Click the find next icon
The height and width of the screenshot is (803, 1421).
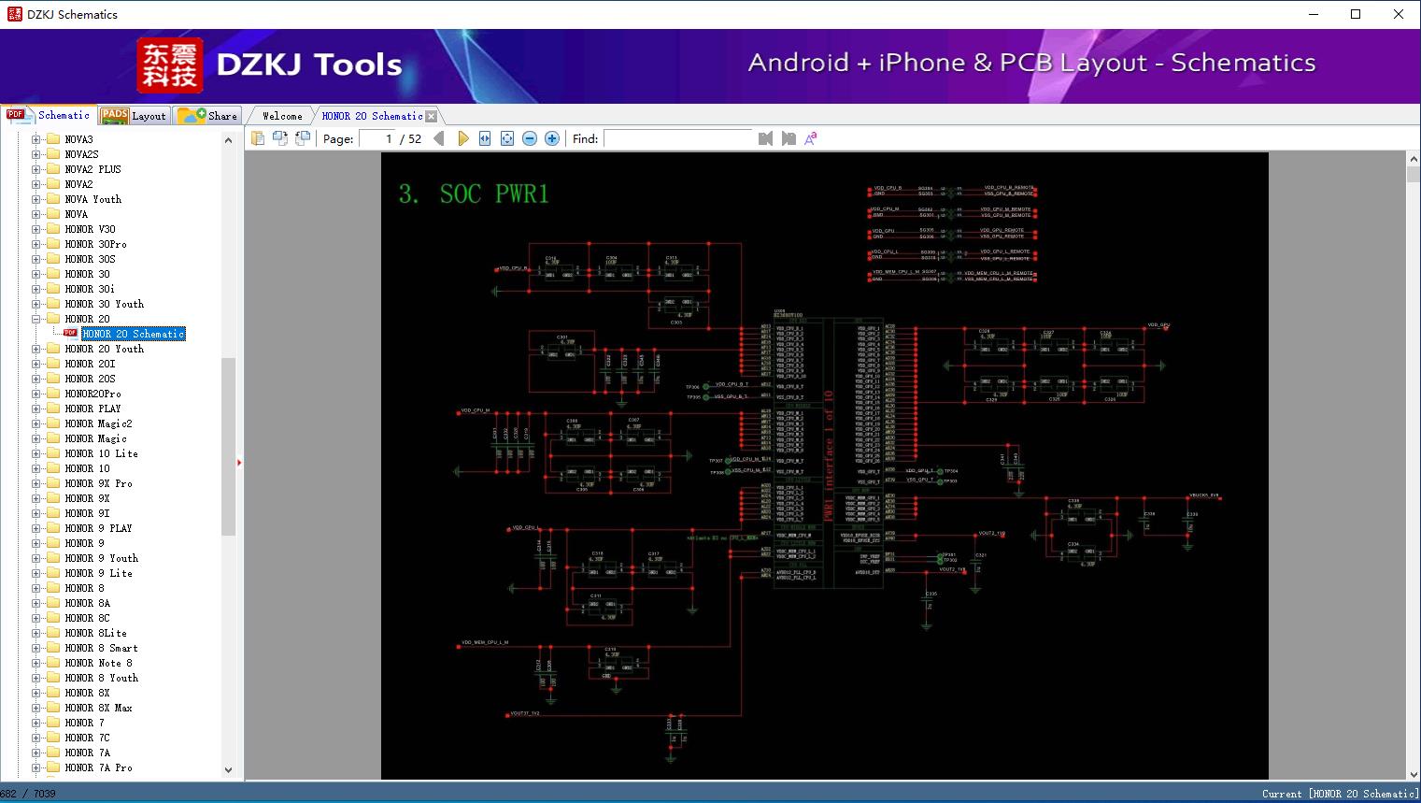click(x=789, y=138)
